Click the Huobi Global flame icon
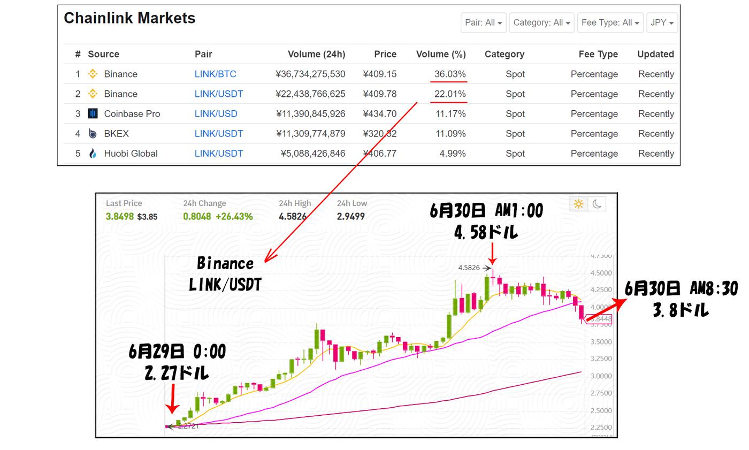Screen dimensions: 749x450 pos(93,154)
